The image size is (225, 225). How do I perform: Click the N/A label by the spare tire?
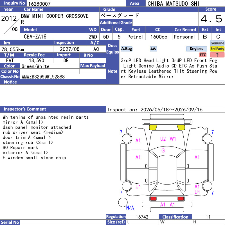[x=130, y=208]
